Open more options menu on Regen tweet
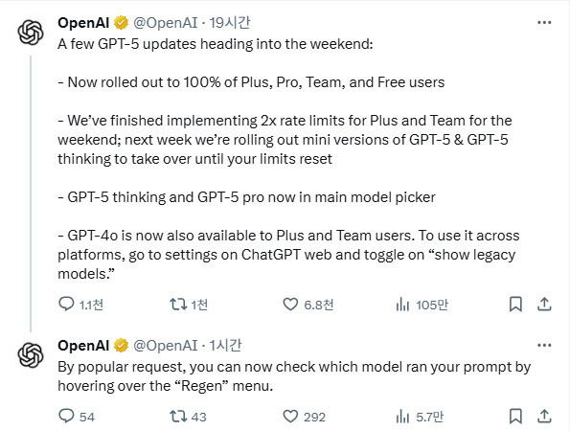570x431 pixels. pos(544,345)
